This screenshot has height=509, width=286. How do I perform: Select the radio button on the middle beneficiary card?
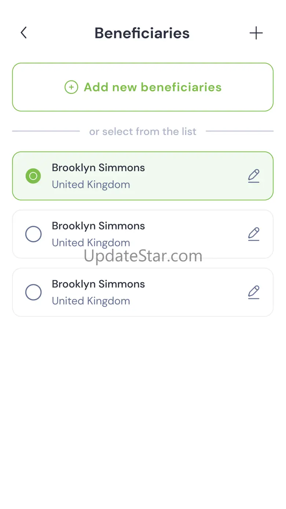[33, 234]
